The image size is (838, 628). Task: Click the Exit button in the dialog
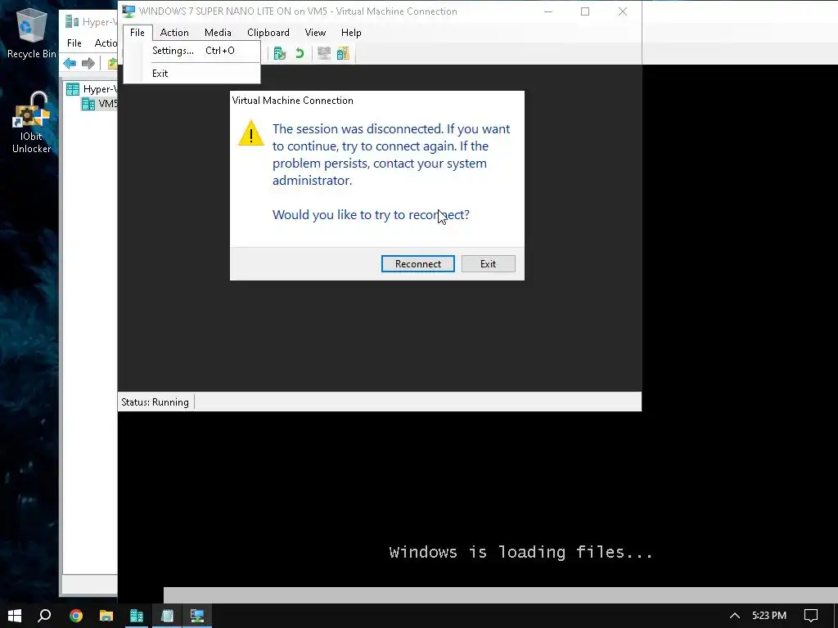coord(488,264)
